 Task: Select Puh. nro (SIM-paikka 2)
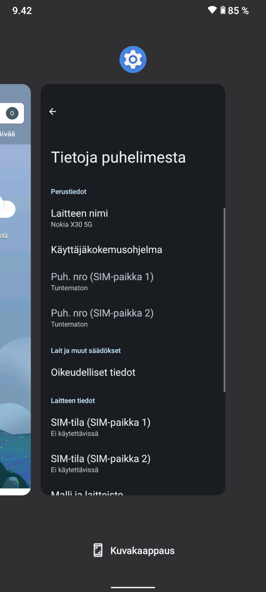coord(102,318)
